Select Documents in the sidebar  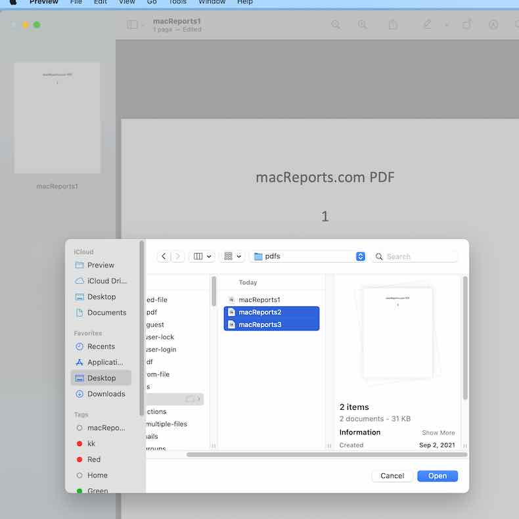pos(101,313)
